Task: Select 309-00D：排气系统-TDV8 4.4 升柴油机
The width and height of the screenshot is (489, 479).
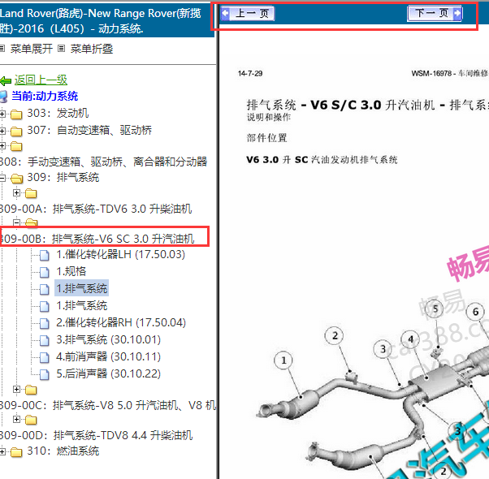Action: pyautogui.click(x=96, y=435)
